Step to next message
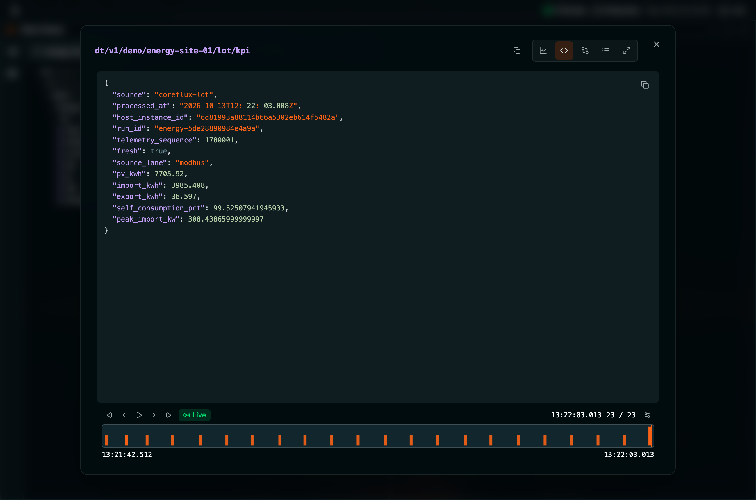 pyautogui.click(x=154, y=415)
